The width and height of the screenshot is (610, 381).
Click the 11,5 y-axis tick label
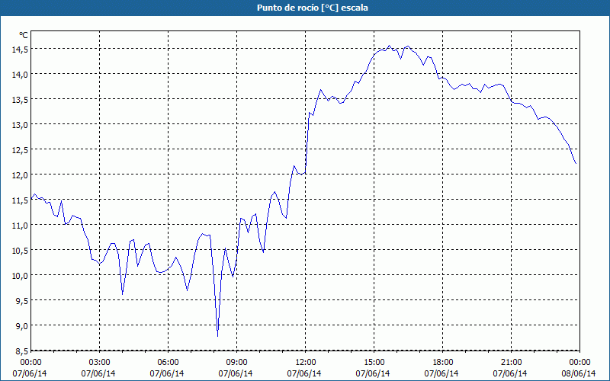(x=20, y=200)
